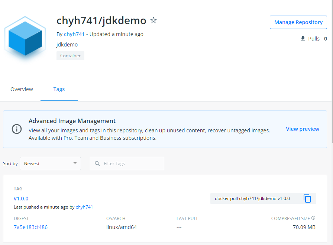
Task: Click the 70.09 MB compressed size value
Action: [304, 227]
